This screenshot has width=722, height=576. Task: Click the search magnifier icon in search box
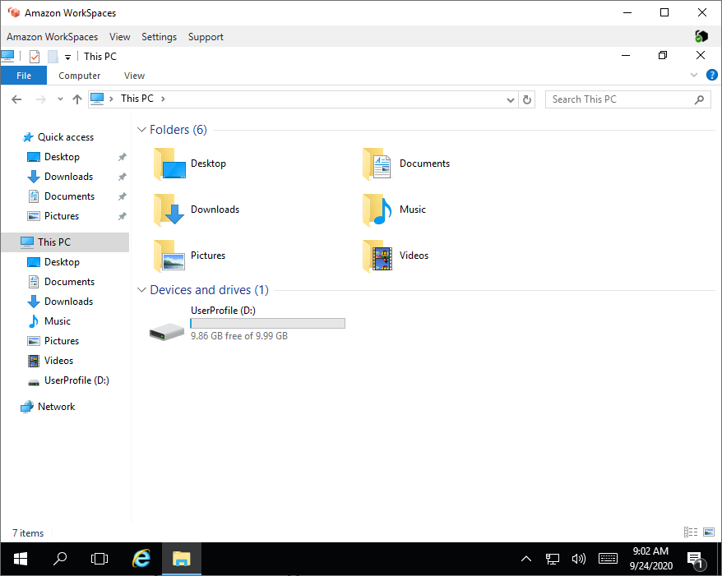(x=699, y=99)
